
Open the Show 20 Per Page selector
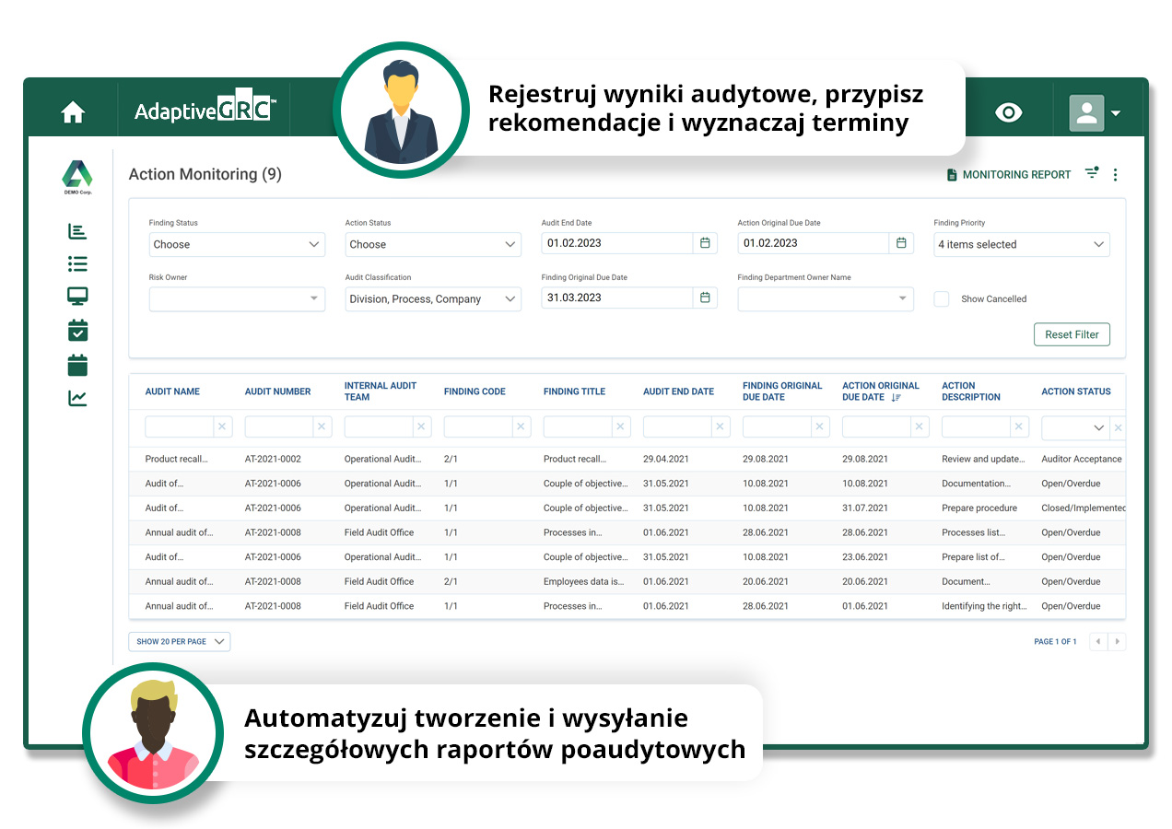tap(179, 641)
